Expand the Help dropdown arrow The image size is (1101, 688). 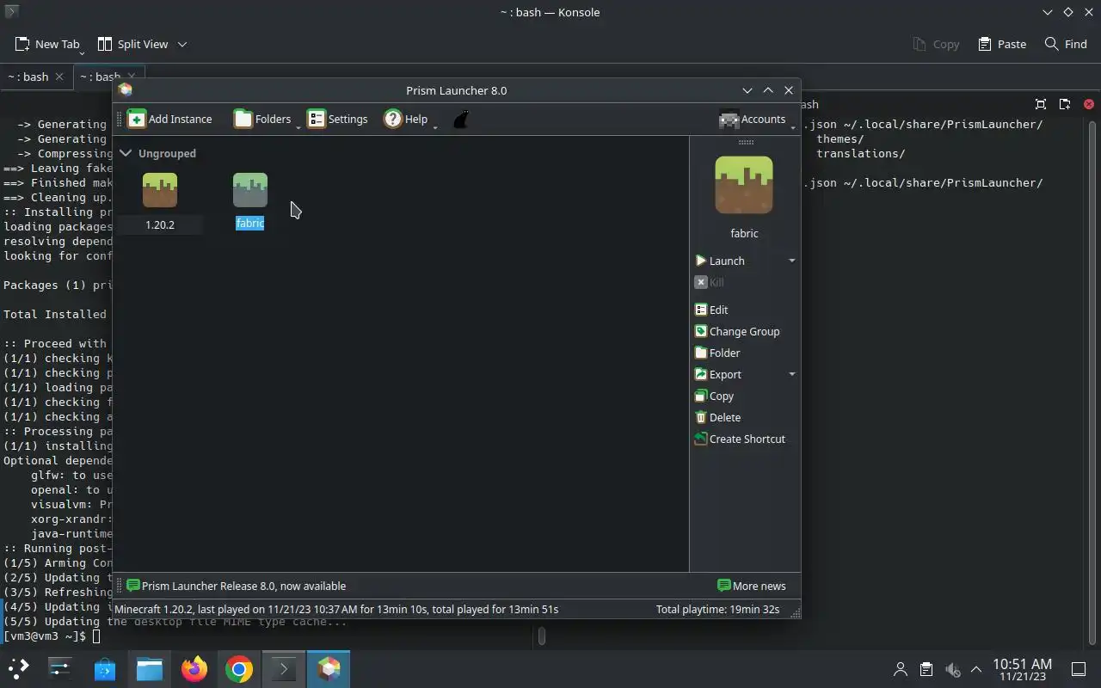tap(435, 126)
